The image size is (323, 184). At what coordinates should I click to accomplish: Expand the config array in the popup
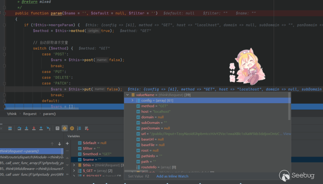132,100
